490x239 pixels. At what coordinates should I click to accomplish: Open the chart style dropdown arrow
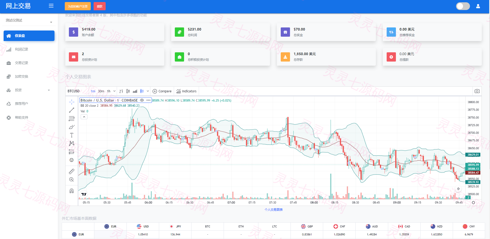click(148, 91)
